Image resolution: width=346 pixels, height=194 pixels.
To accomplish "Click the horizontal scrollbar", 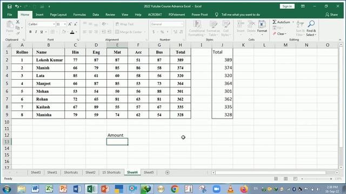I will click(270, 172).
